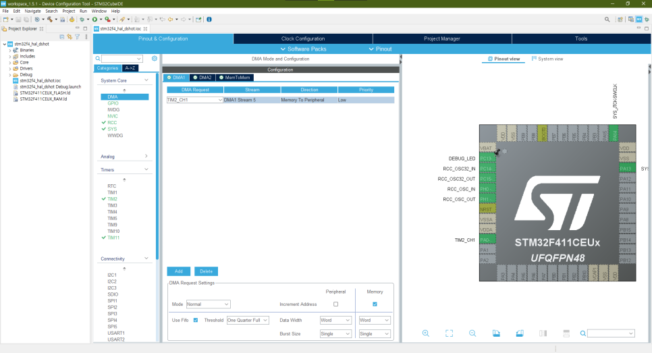Screen dimensions: 652x353
Task: Click the fit-to-screen pinout icon
Action: pos(449,333)
